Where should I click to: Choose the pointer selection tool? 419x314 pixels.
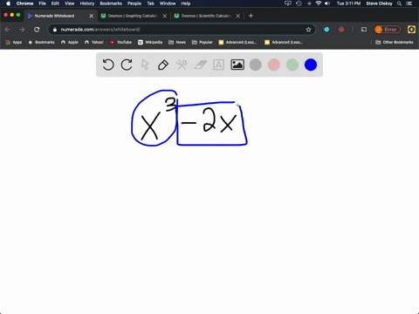145,65
